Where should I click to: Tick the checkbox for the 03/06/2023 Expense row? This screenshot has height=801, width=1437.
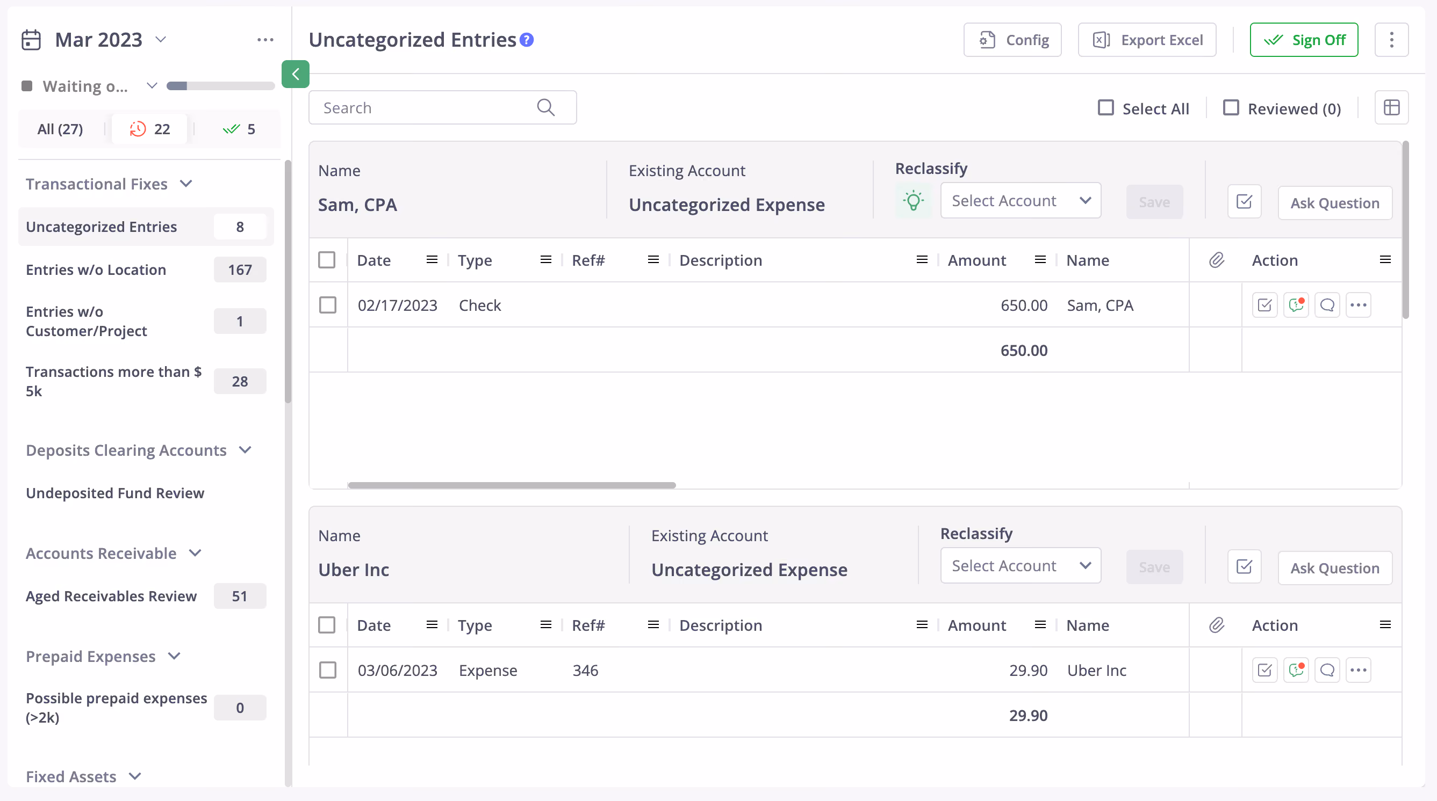(x=327, y=670)
